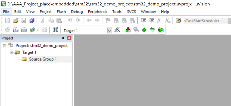231x106 pixels.
Task: Click the Paste clipboard icon
Action: [x=59, y=20]
